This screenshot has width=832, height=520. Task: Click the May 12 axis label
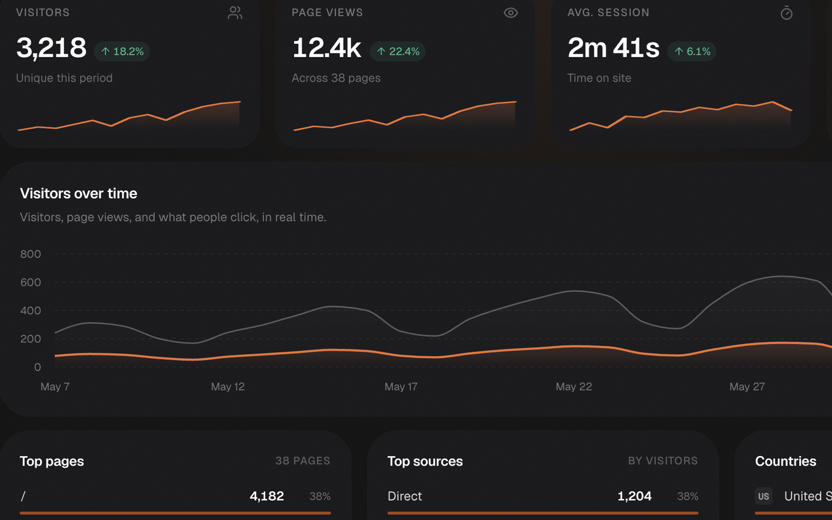pyautogui.click(x=228, y=386)
